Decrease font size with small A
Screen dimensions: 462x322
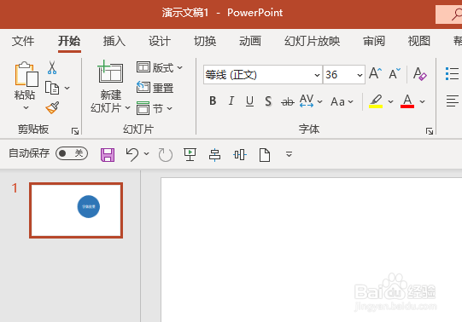395,74
